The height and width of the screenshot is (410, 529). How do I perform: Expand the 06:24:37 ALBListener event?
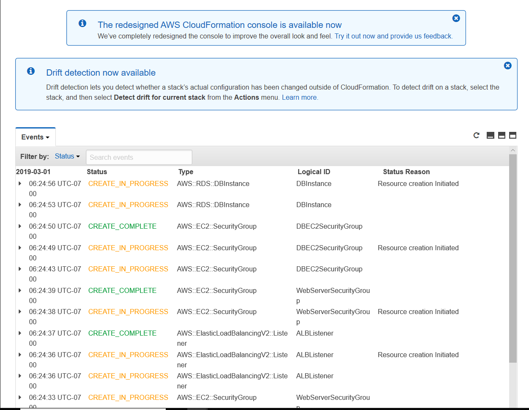[20, 333]
